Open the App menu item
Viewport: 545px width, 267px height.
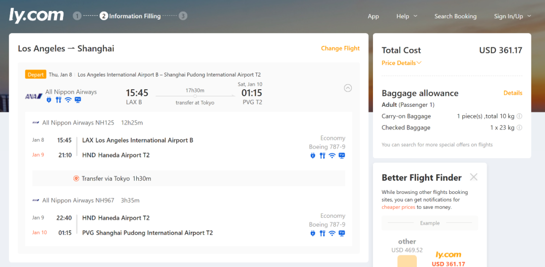(x=373, y=16)
